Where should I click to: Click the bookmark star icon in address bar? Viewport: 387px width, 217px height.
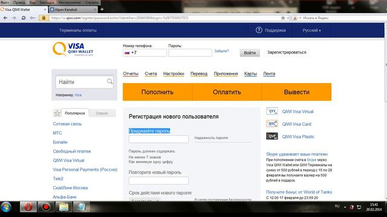(x=283, y=18)
